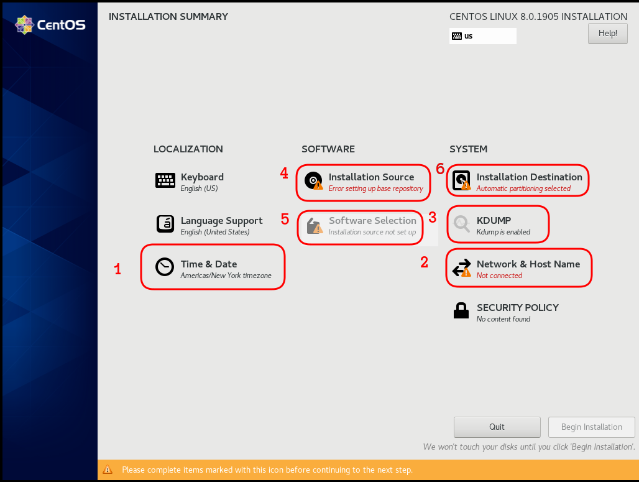Screen dimensions: 639x482
Task: Click the KDUMP magnifier icon
Action: pyautogui.click(x=461, y=224)
